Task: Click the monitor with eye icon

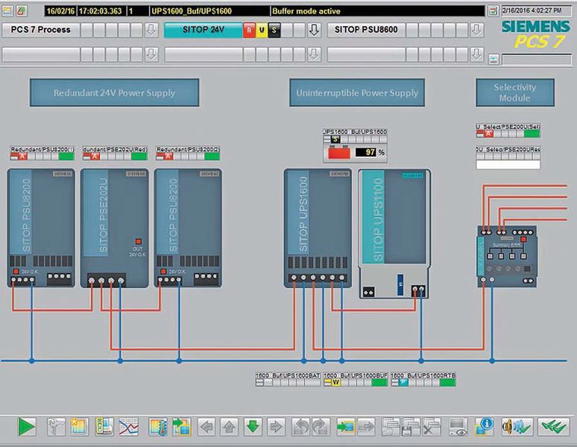Action: click(458, 427)
